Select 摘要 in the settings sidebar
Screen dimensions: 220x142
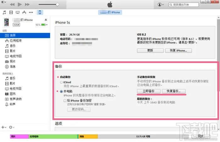coord(25,36)
